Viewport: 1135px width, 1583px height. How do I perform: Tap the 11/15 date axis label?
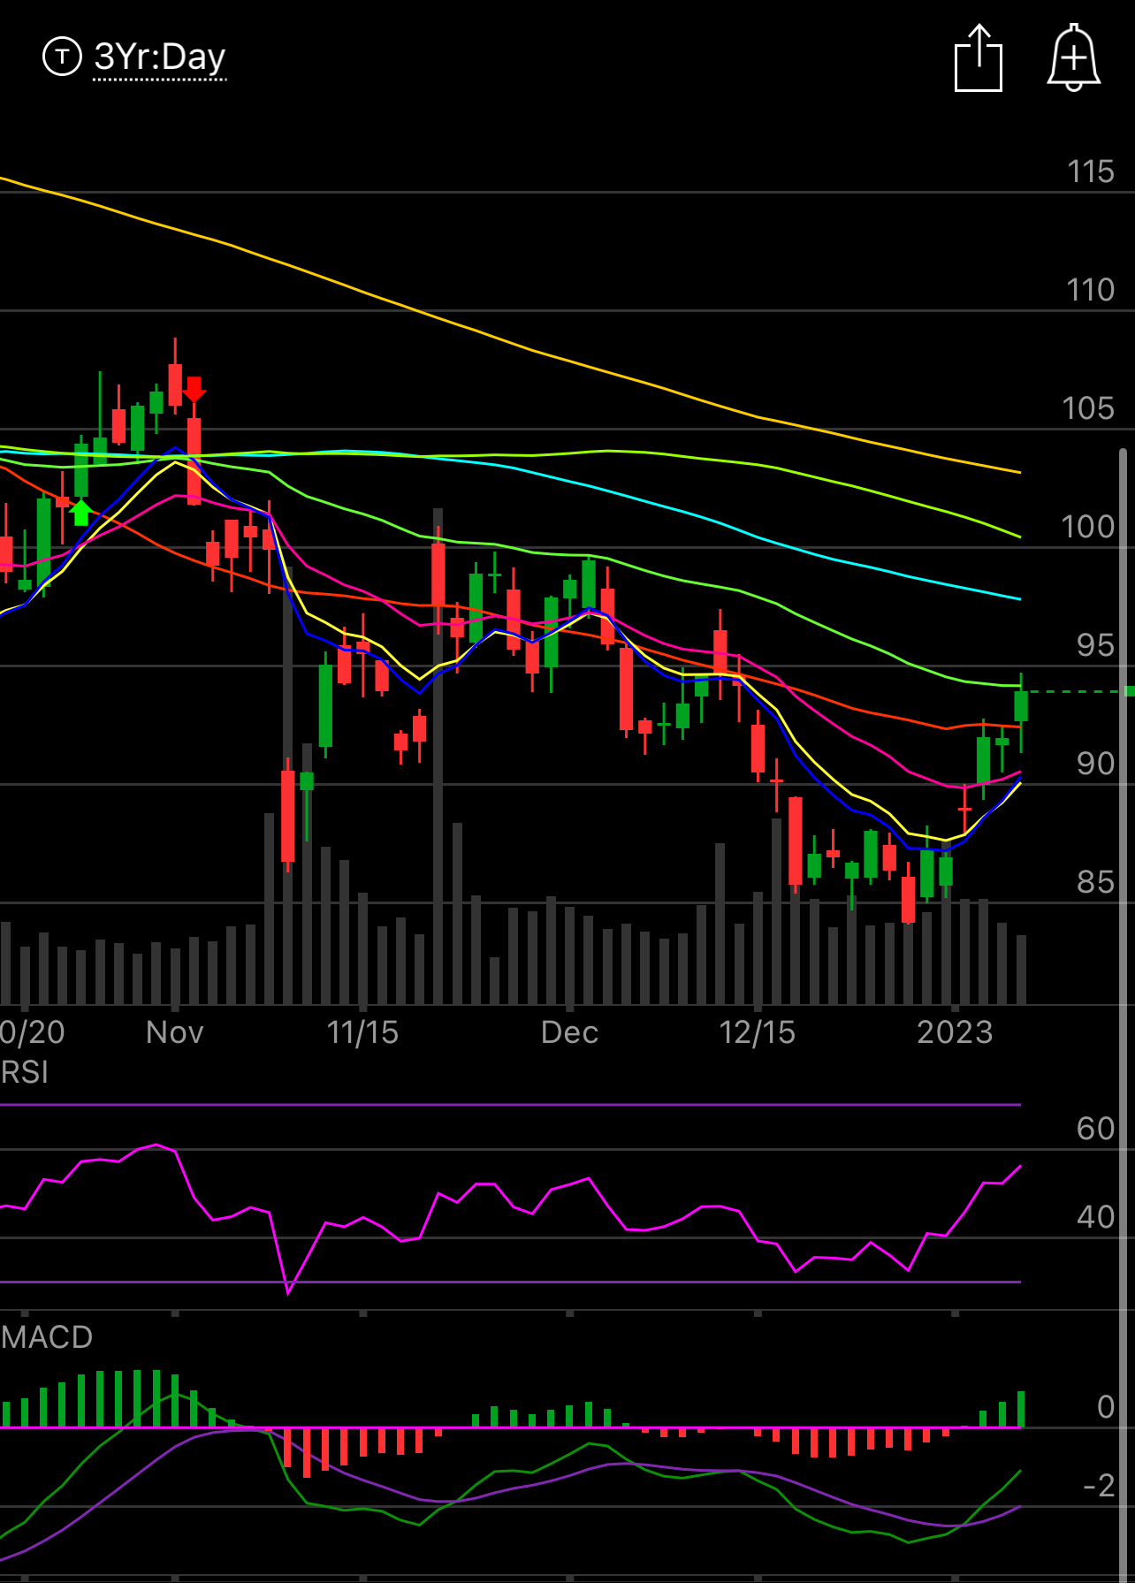(362, 1032)
